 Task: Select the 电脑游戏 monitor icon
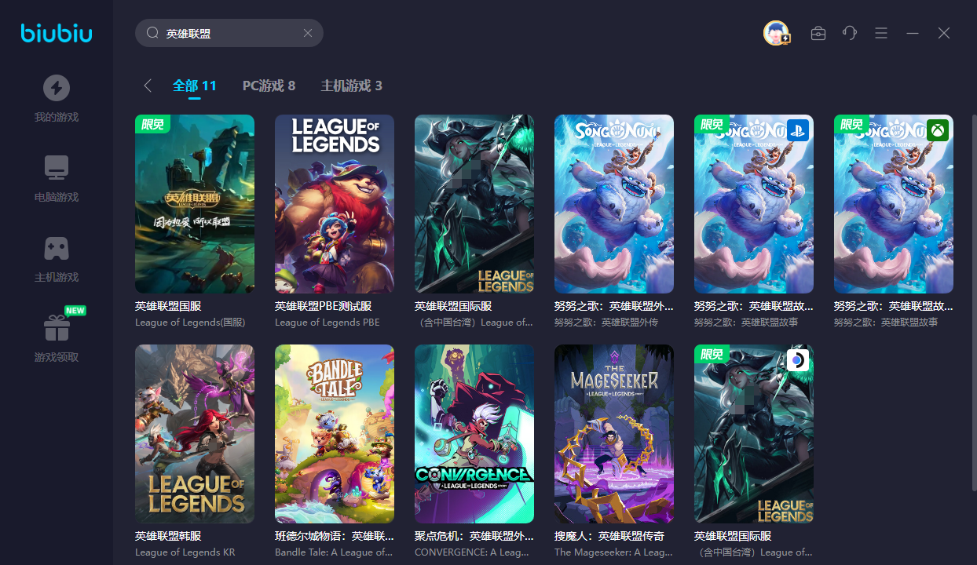[x=56, y=168]
